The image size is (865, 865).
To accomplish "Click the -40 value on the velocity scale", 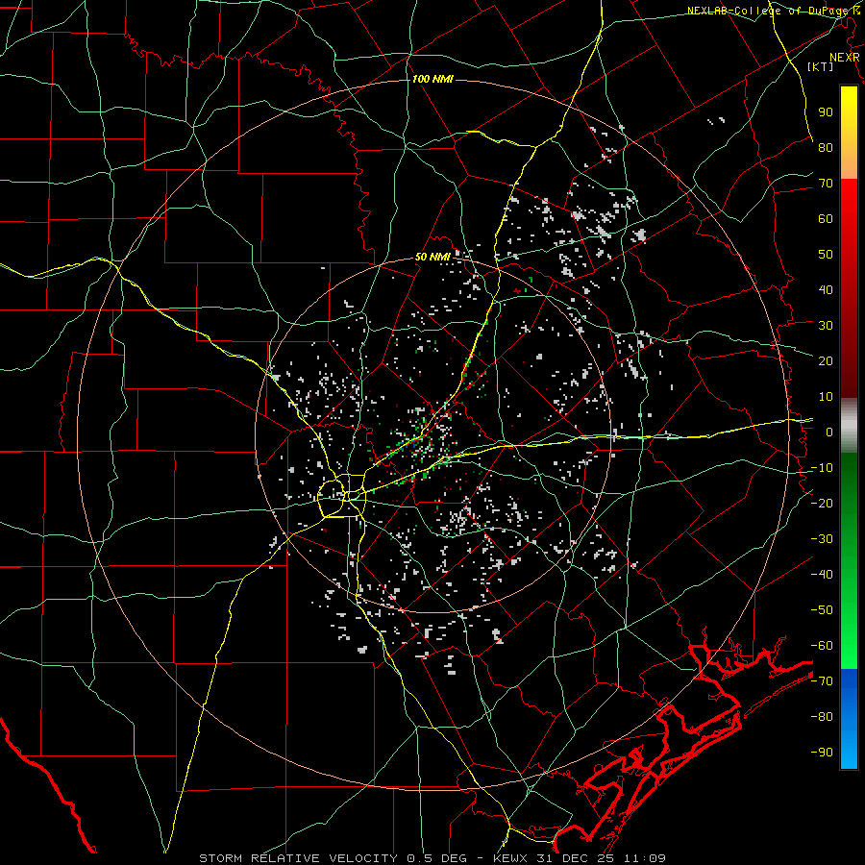I will click(822, 575).
